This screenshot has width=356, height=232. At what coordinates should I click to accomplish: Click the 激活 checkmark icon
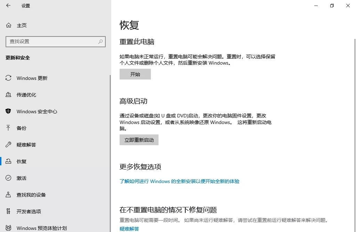(x=8, y=178)
